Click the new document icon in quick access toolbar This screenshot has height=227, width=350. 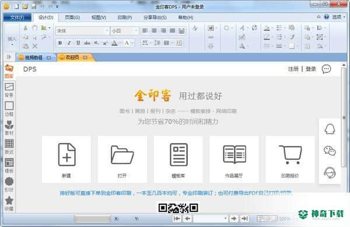pos(16,6)
